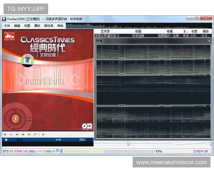The image size is (214, 171).
Task: Click the star rating in 等级 column
Action: click(x=205, y=36)
